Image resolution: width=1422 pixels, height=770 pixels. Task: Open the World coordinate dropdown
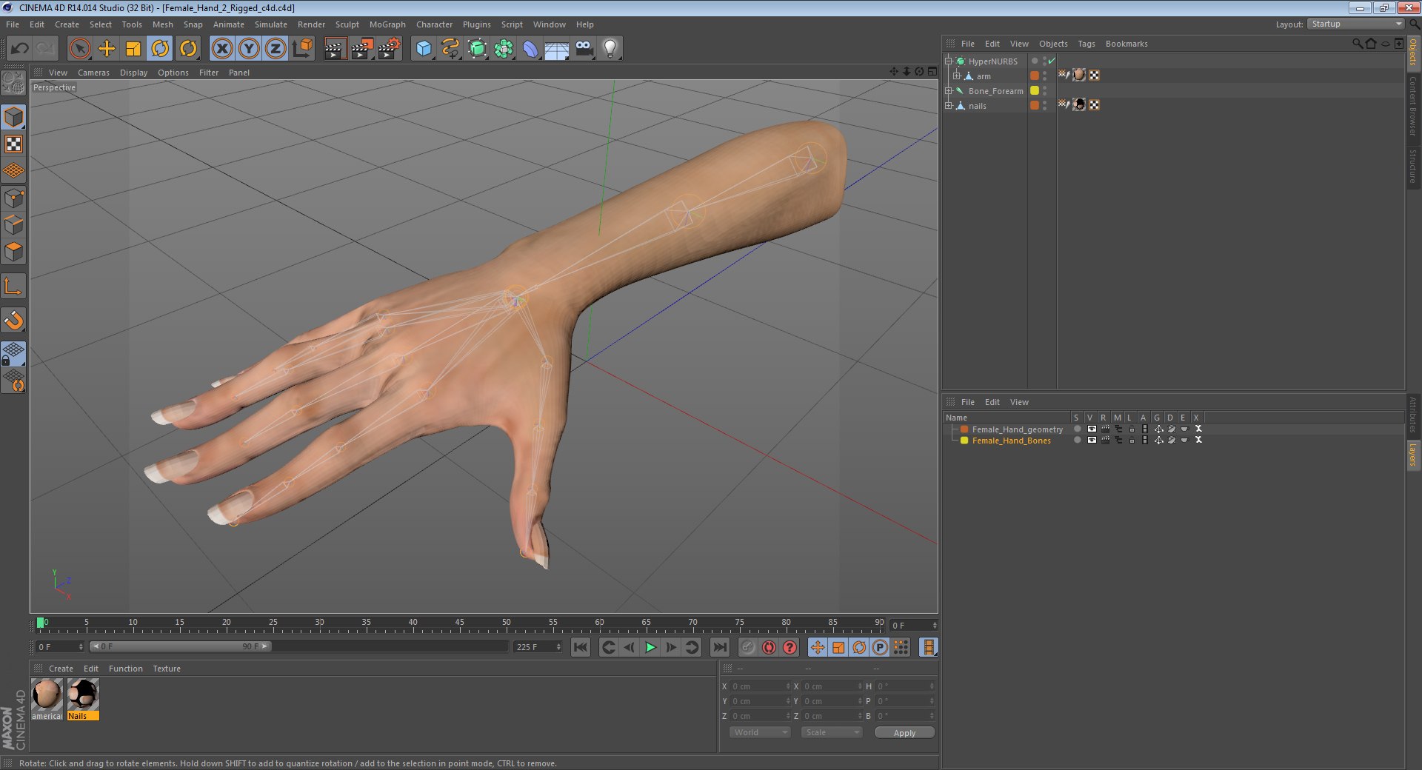[760, 733]
